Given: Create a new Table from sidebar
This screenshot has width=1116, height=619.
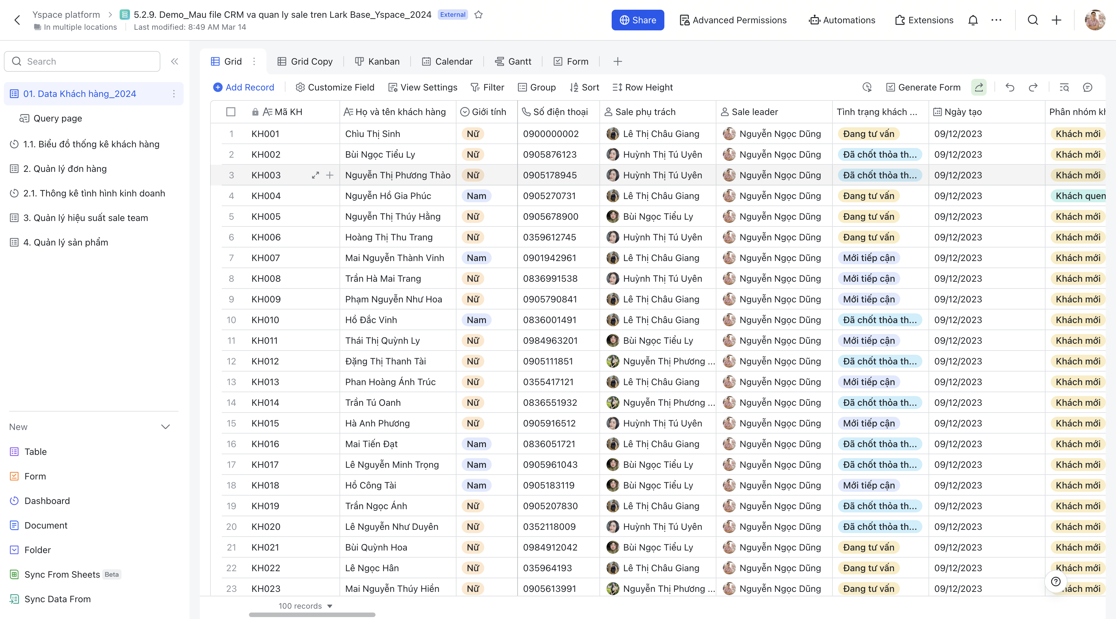Looking at the screenshot, I should tap(28, 452).
